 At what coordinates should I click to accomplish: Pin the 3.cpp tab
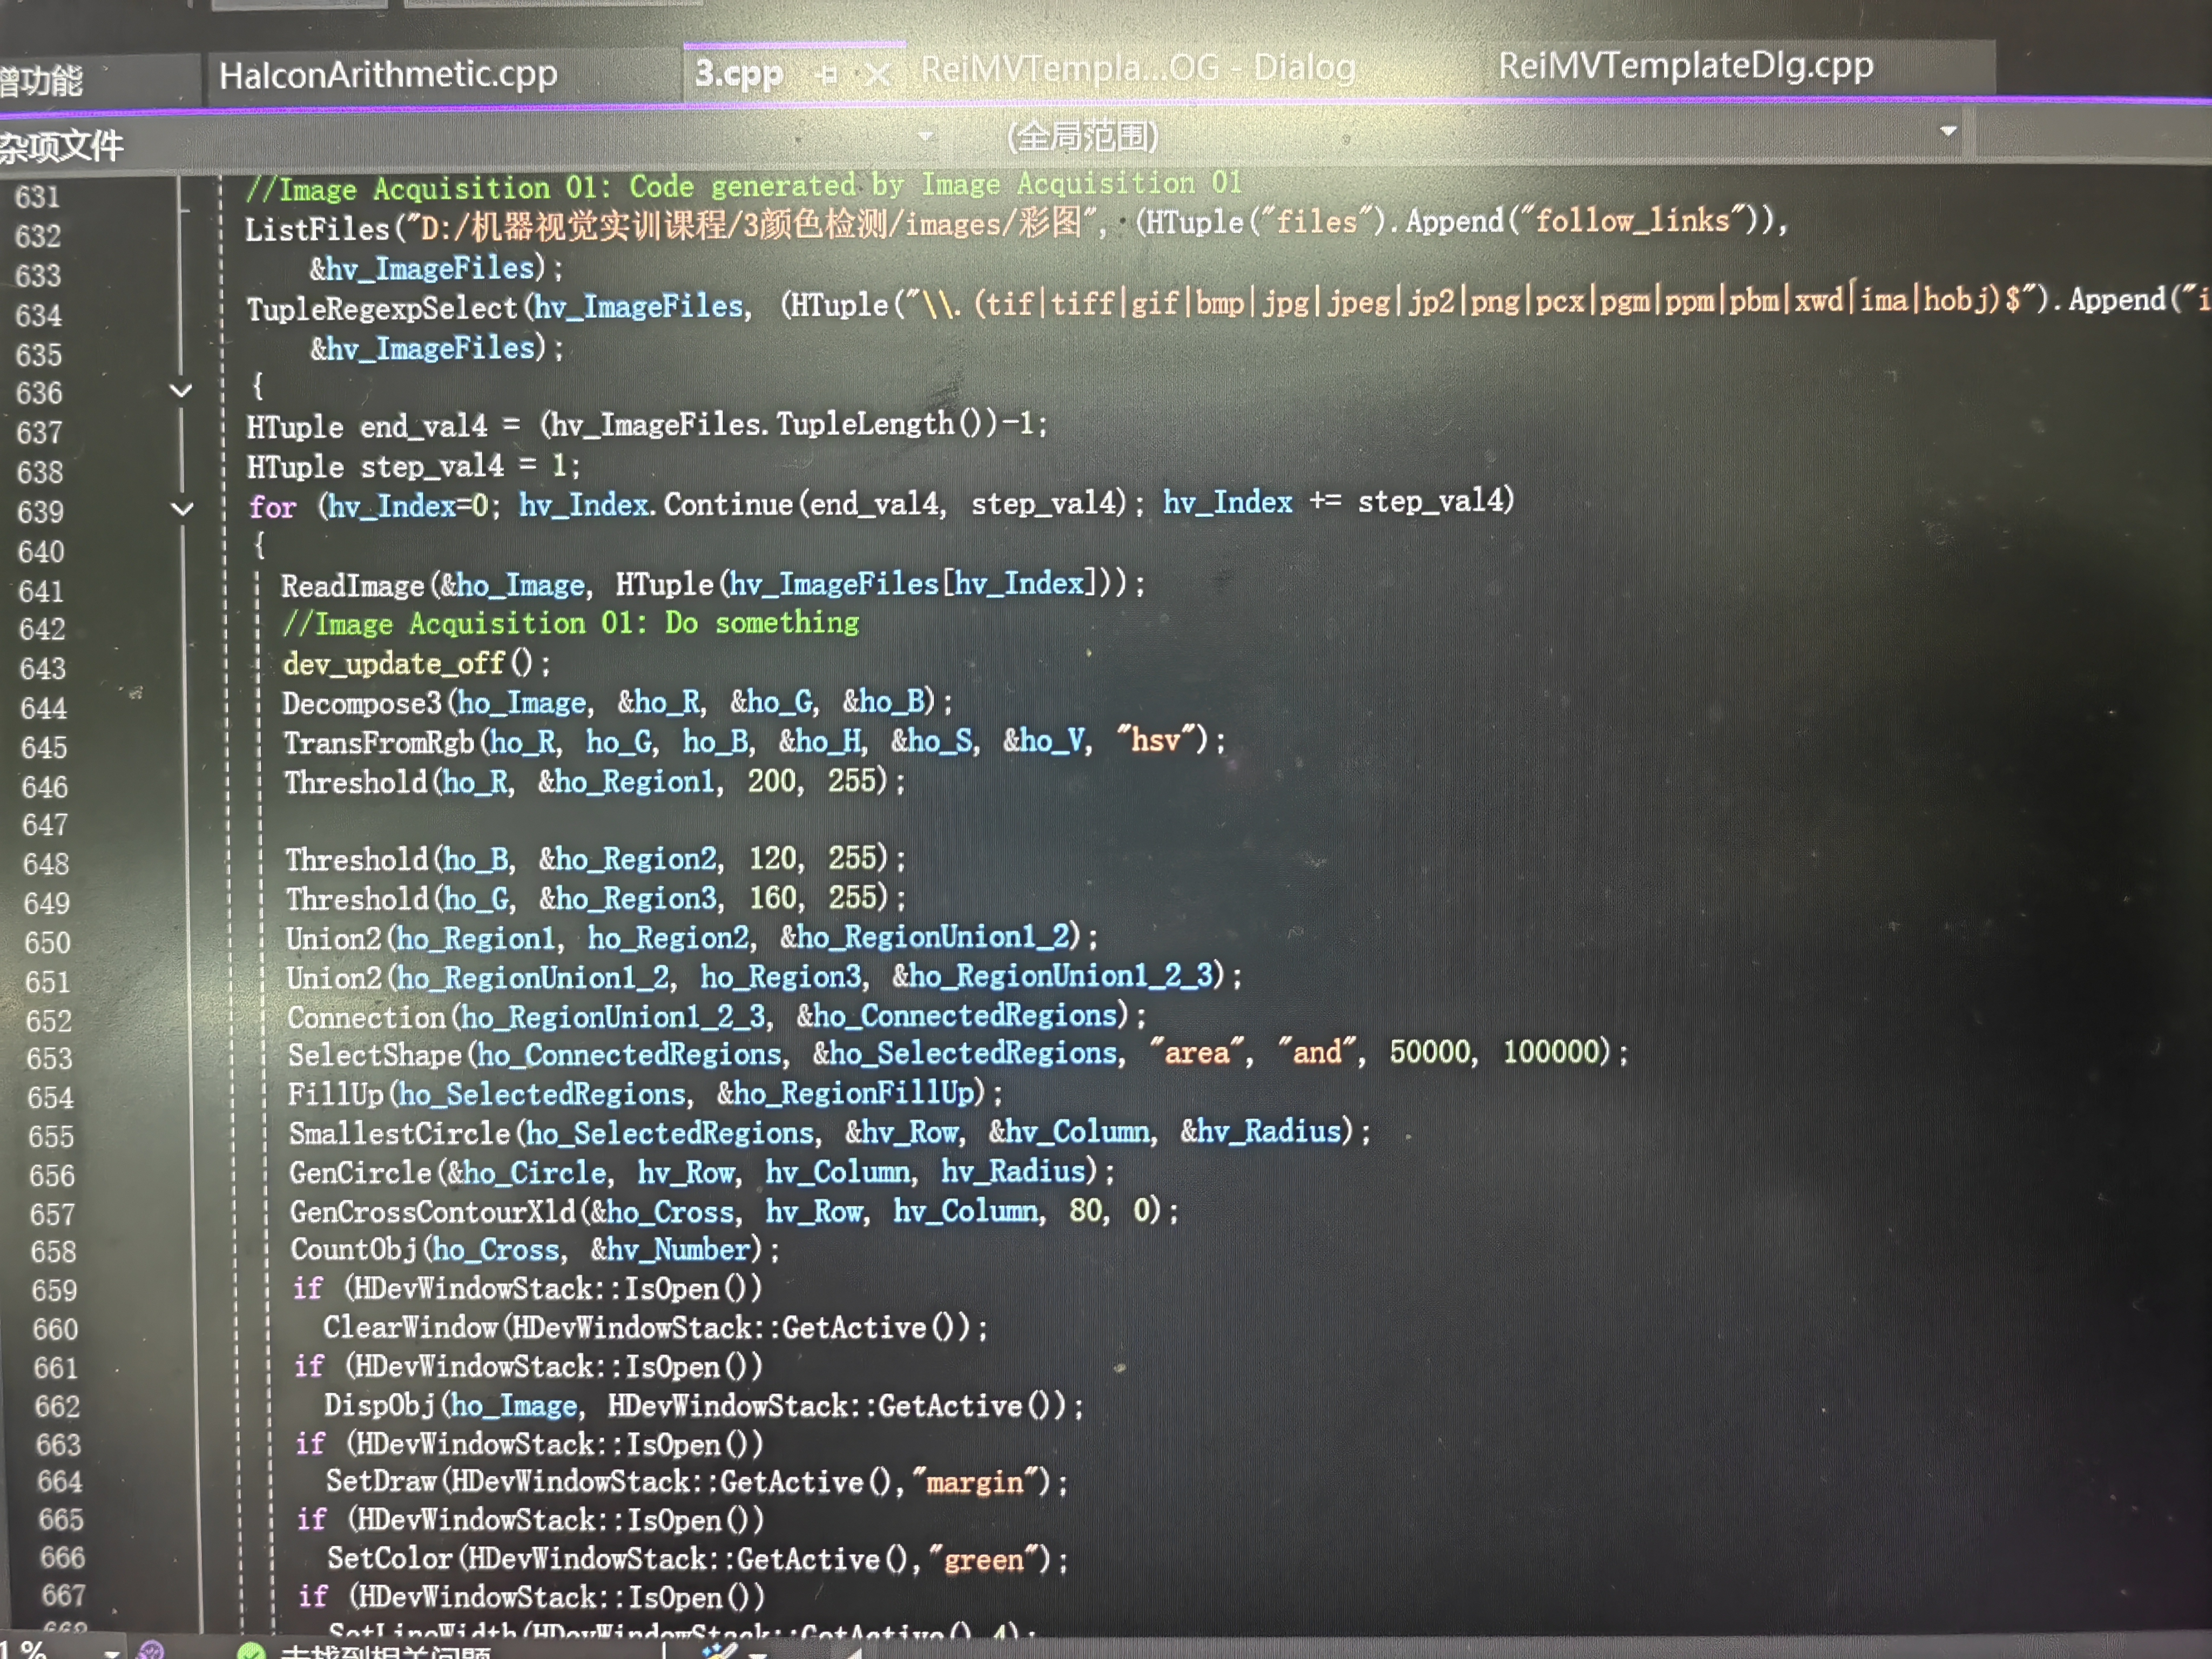tap(827, 74)
